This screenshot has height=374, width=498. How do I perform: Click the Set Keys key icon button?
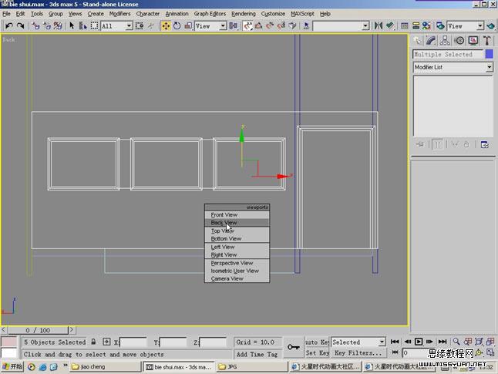pyautogui.click(x=294, y=347)
